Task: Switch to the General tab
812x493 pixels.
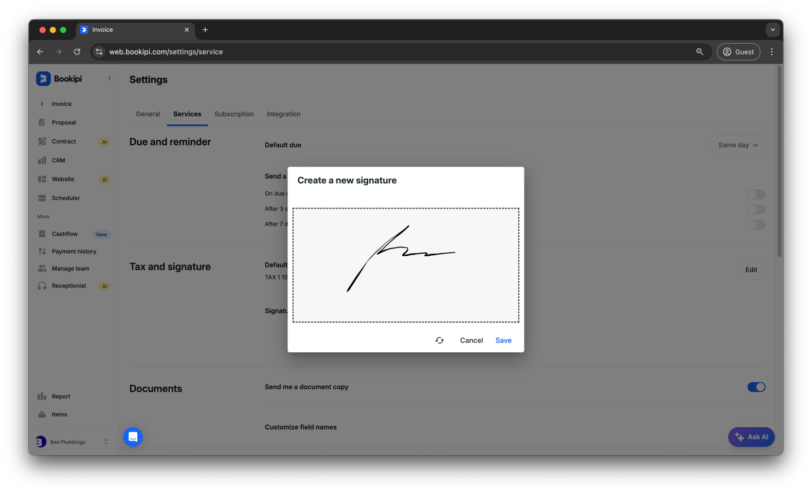Action: [148, 114]
